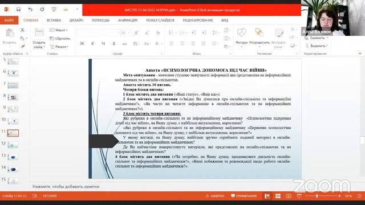Open numbered list options
This screenshot has height=205, width=365.
click(x=183, y=32)
